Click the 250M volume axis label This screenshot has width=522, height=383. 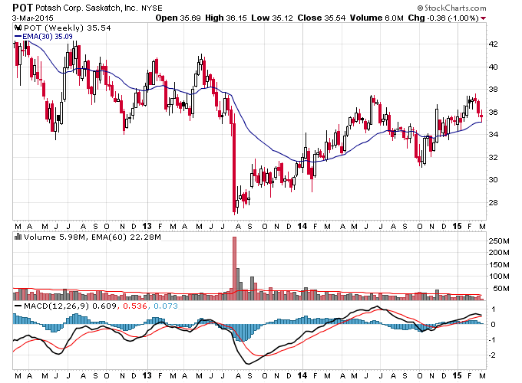[499, 241]
